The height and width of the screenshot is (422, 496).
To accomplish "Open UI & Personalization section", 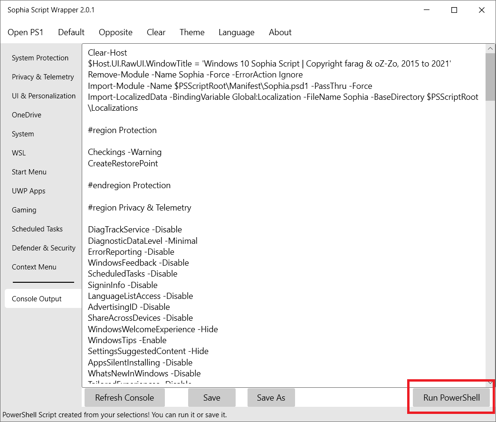I will (x=43, y=96).
